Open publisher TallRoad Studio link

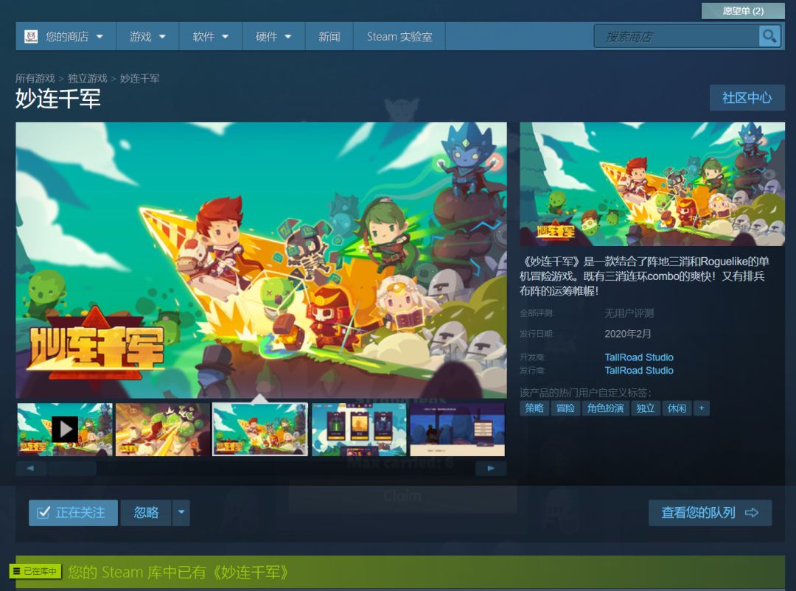tap(638, 370)
